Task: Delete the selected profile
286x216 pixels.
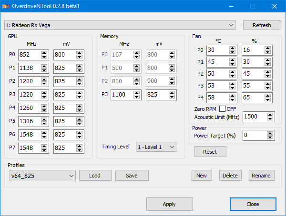Action: coord(230,176)
